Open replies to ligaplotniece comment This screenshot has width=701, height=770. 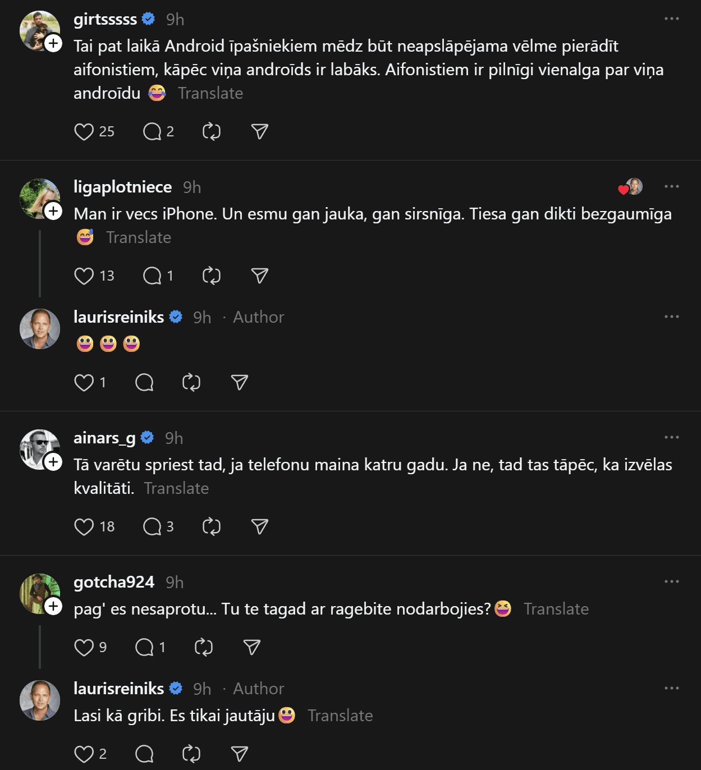pos(152,276)
